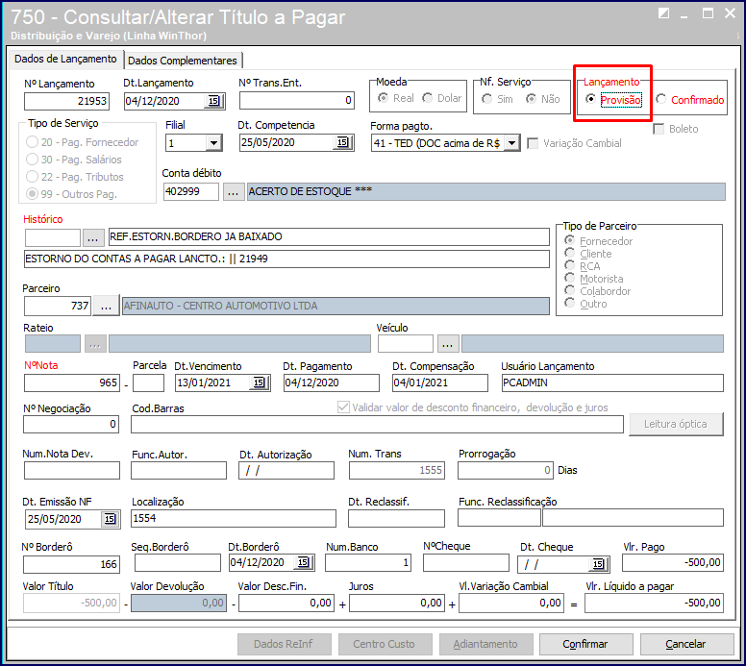Select Fornecedor partner type radio
Viewport: 746px width, 666px height.
569,240
